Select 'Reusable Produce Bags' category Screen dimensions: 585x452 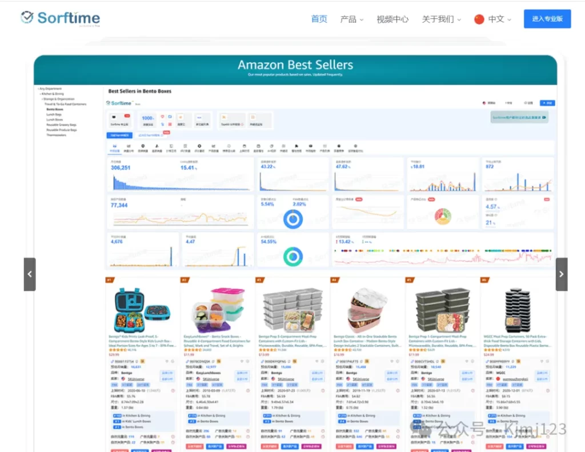pos(62,130)
